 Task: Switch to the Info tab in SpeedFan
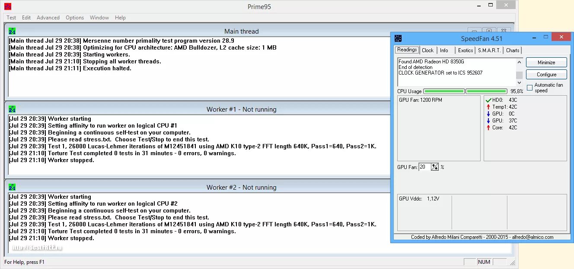[444, 50]
